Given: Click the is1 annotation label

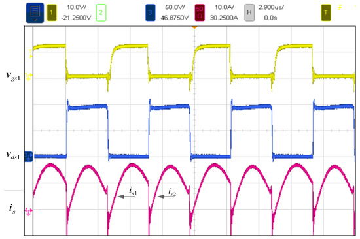Looking at the screenshot, I should [x=133, y=191].
